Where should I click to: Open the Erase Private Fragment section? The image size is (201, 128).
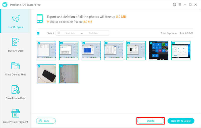point(15,116)
